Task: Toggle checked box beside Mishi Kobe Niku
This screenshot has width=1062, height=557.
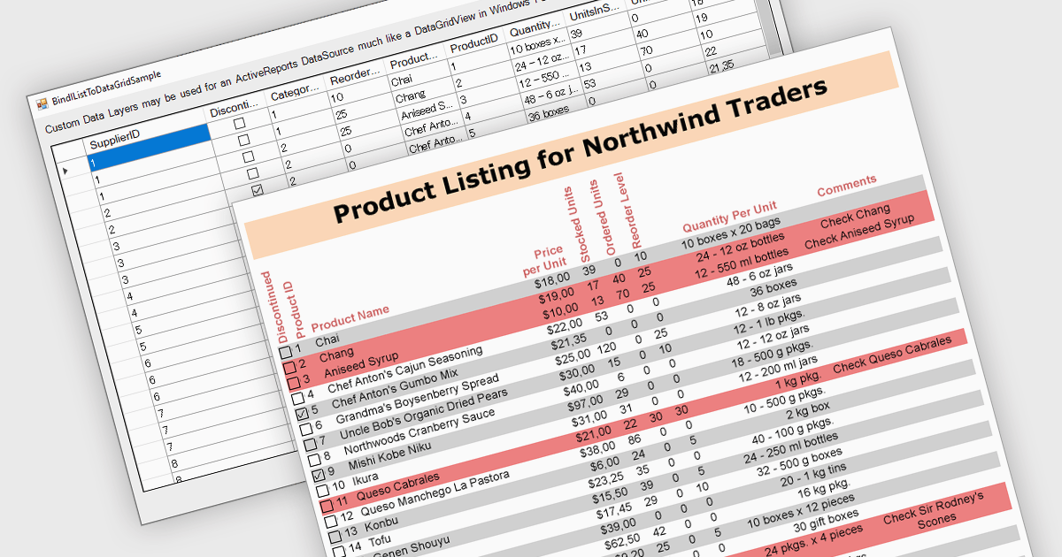Action: [319, 476]
